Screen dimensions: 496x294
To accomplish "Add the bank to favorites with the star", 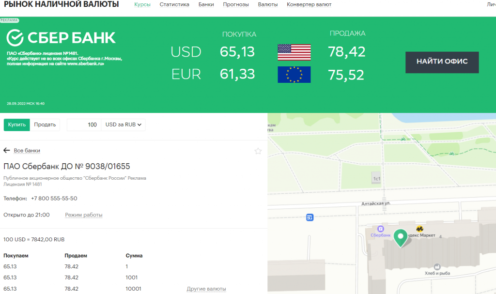I will [258, 151].
